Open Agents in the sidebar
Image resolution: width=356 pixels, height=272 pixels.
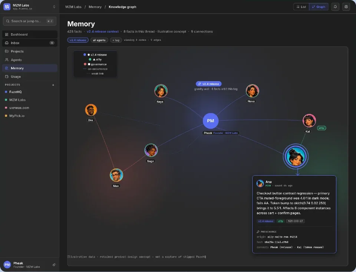[30, 60]
